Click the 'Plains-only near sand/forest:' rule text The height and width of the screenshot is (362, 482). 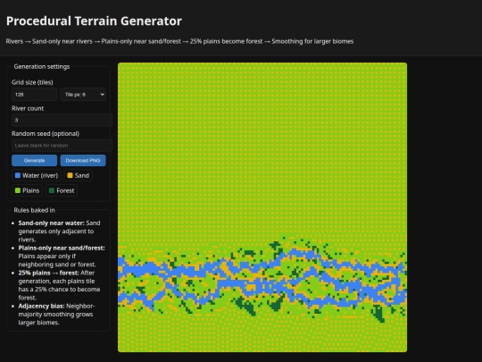click(62, 248)
